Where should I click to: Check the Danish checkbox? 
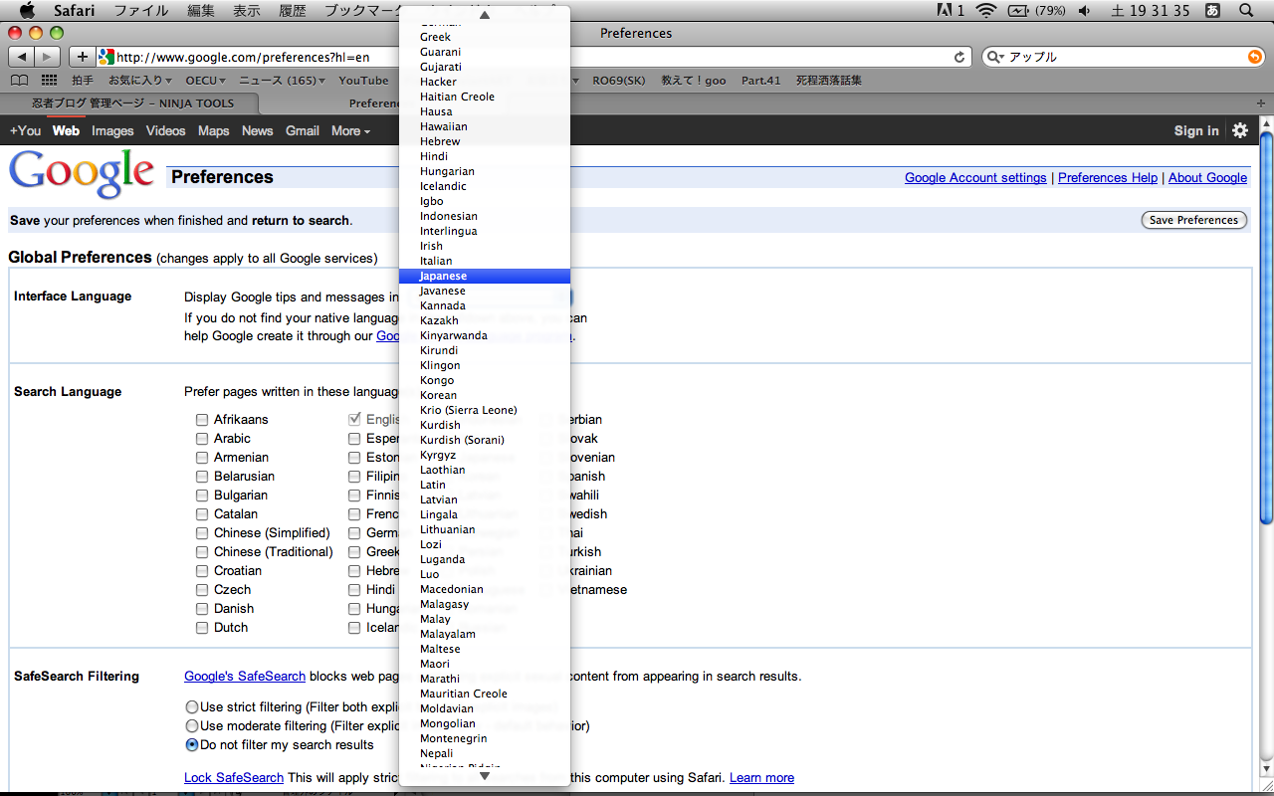[x=202, y=609]
